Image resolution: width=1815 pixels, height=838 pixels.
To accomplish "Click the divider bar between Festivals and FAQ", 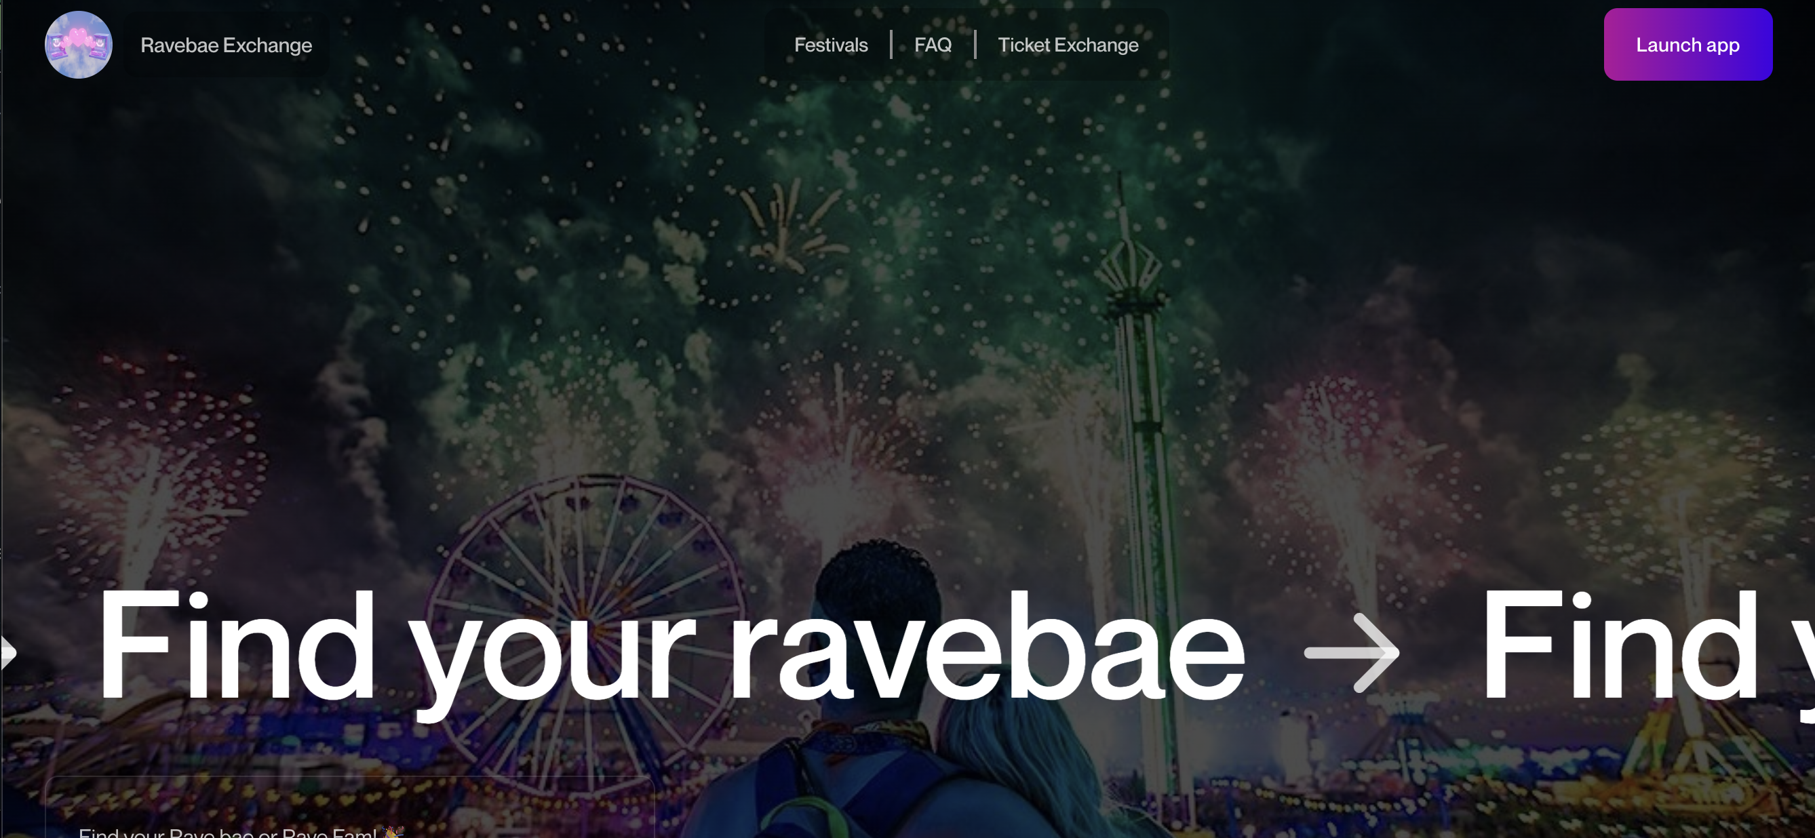I will click(x=891, y=44).
